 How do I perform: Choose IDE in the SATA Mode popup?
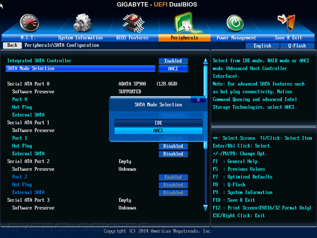(158, 123)
